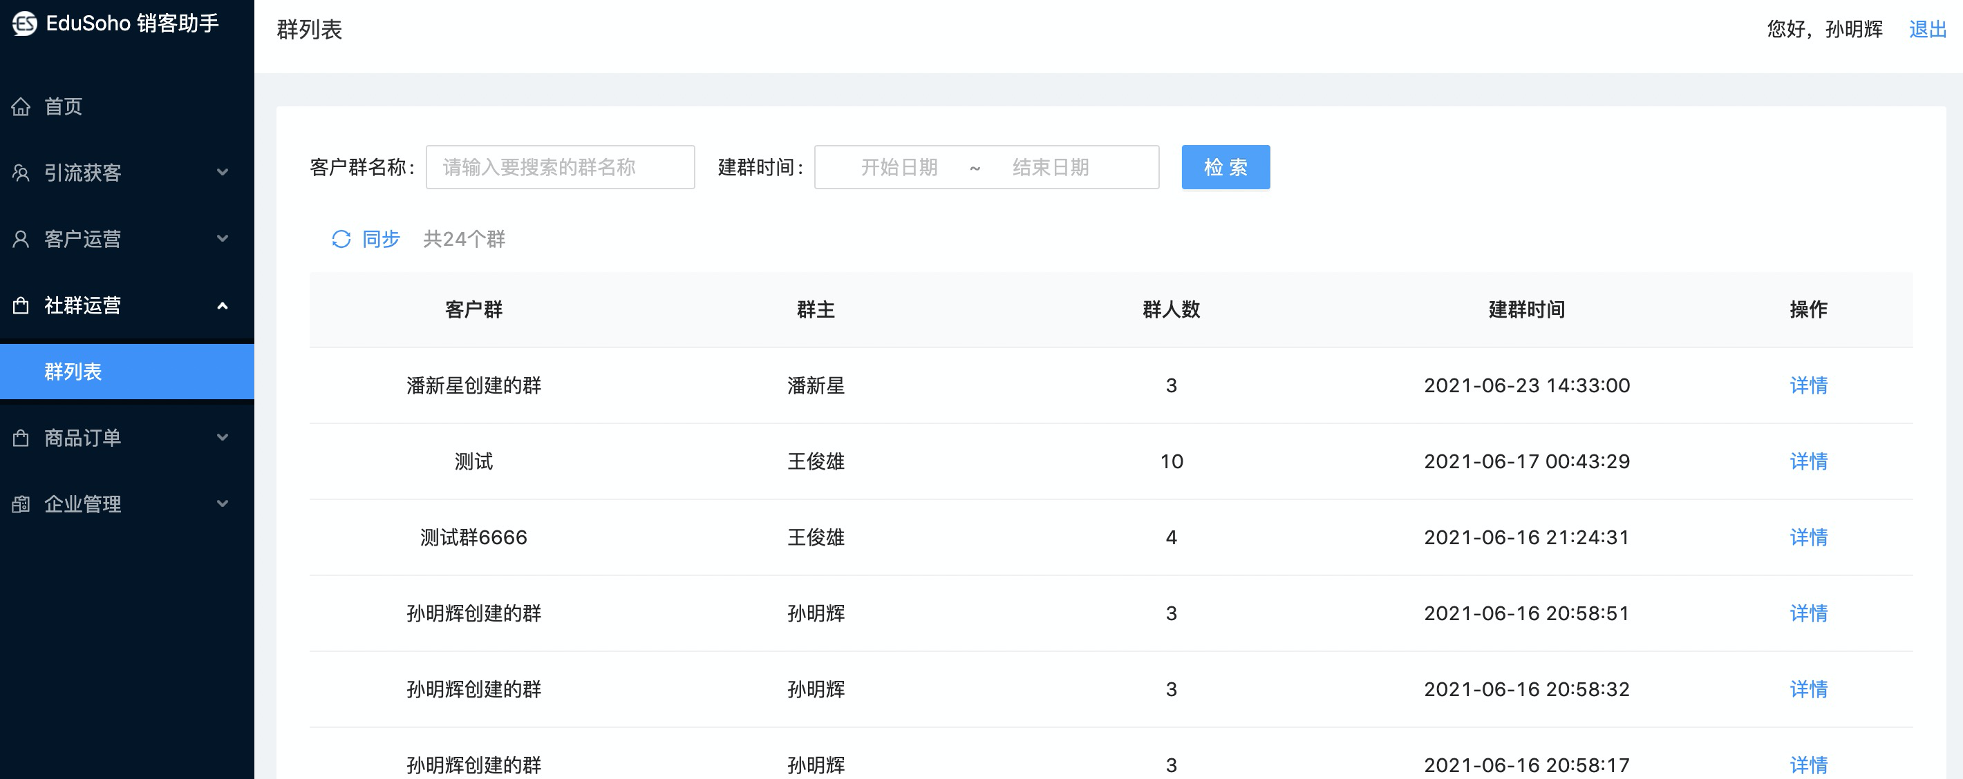Open 详情 for the 测试 group

click(x=1808, y=461)
